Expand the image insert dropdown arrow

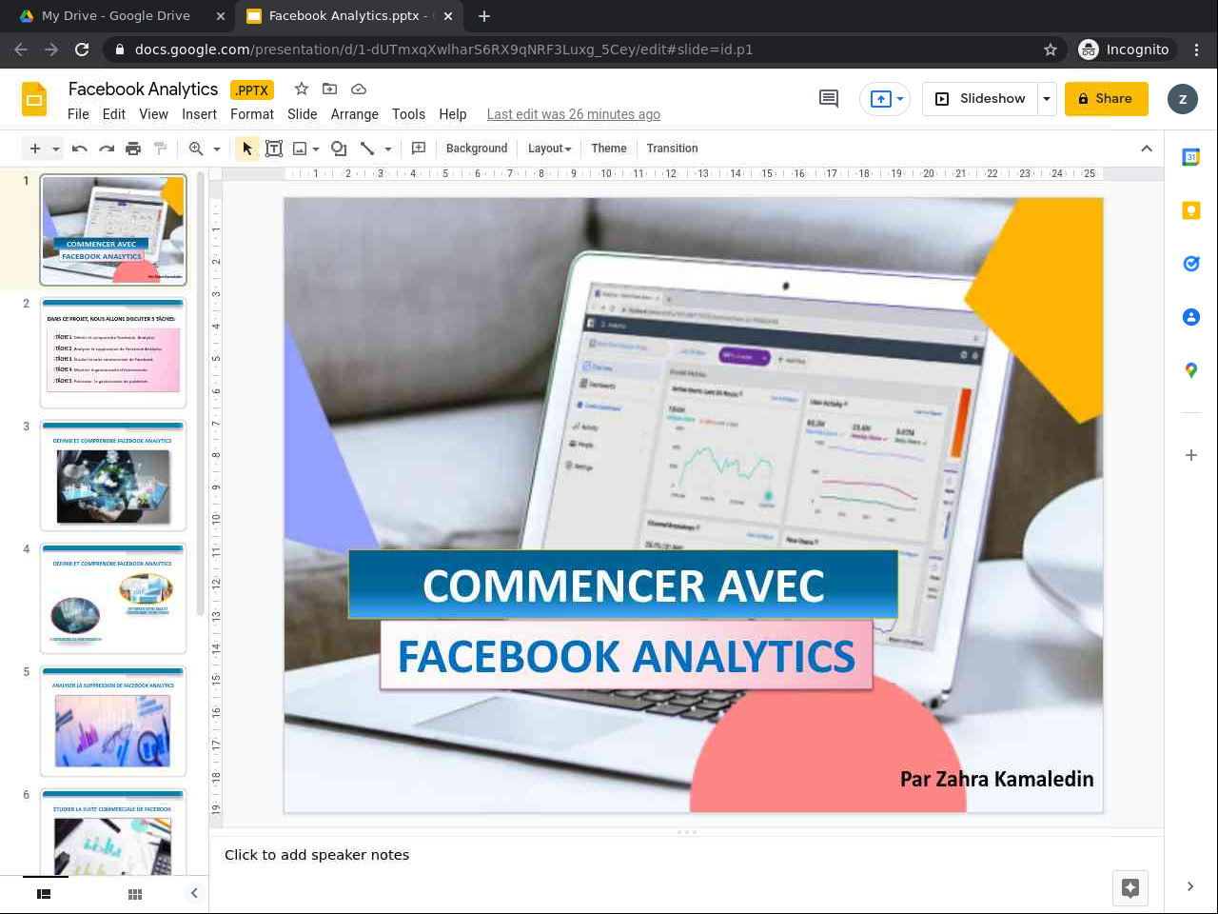click(314, 149)
